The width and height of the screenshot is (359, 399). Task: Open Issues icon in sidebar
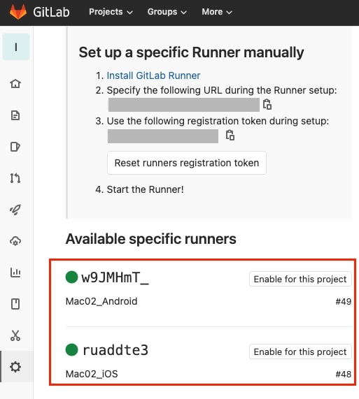point(15,147)
